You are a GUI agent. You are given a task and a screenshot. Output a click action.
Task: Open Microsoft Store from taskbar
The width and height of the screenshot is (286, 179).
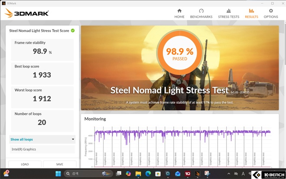pyautogui.click(x=158, y=174)
